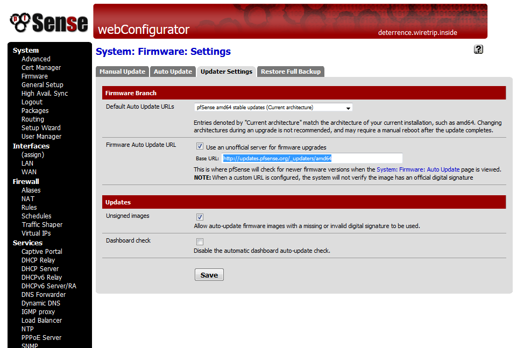Open the (assign) interfaces page
This screenshot has width=531, height=348.
click(x=33, y=155)
